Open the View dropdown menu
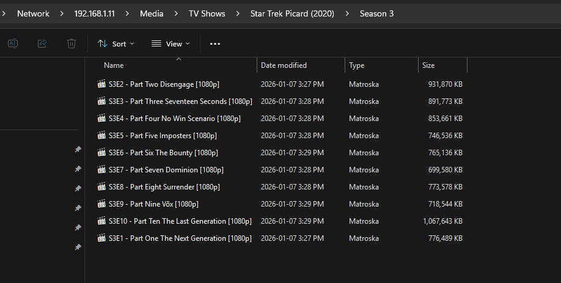 (x=170, y=44)
